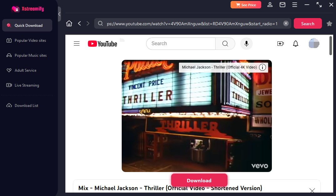This screenshot has width=336, height=196.
Task: Clear the URL with X button
Action: (x=286, y=23)
